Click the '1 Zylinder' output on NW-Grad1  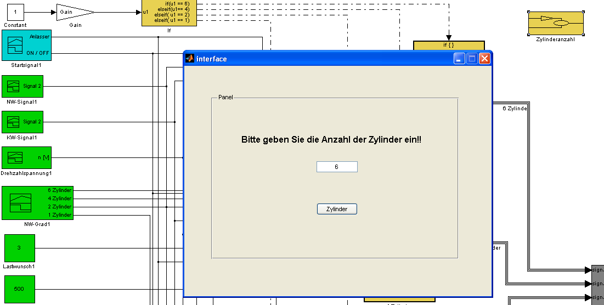pyautogui.click(x=60, y=215)
